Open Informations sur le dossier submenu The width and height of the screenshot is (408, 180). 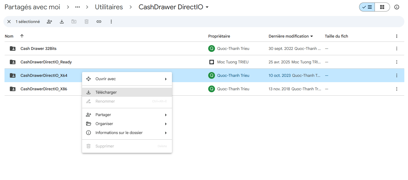coord(127,133)
